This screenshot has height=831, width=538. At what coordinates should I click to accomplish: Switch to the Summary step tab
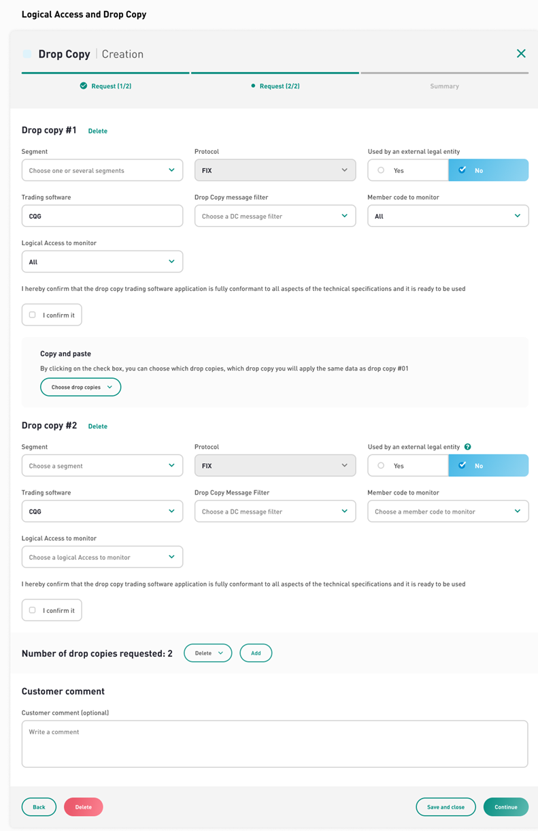pos(444,86)
